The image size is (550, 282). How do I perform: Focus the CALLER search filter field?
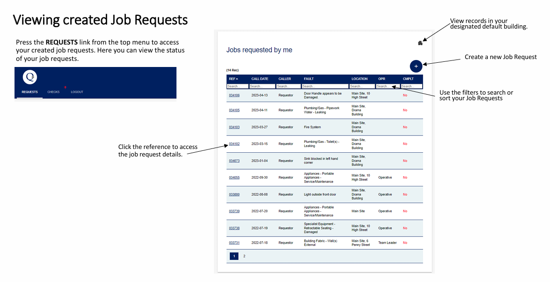click(288, 86)
